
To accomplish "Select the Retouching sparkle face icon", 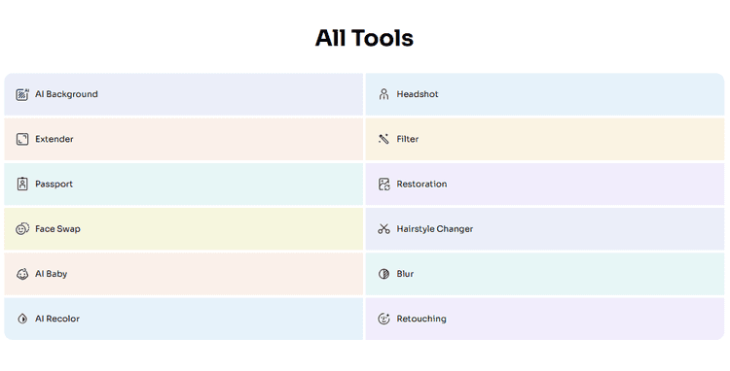I will coord(383,319).
